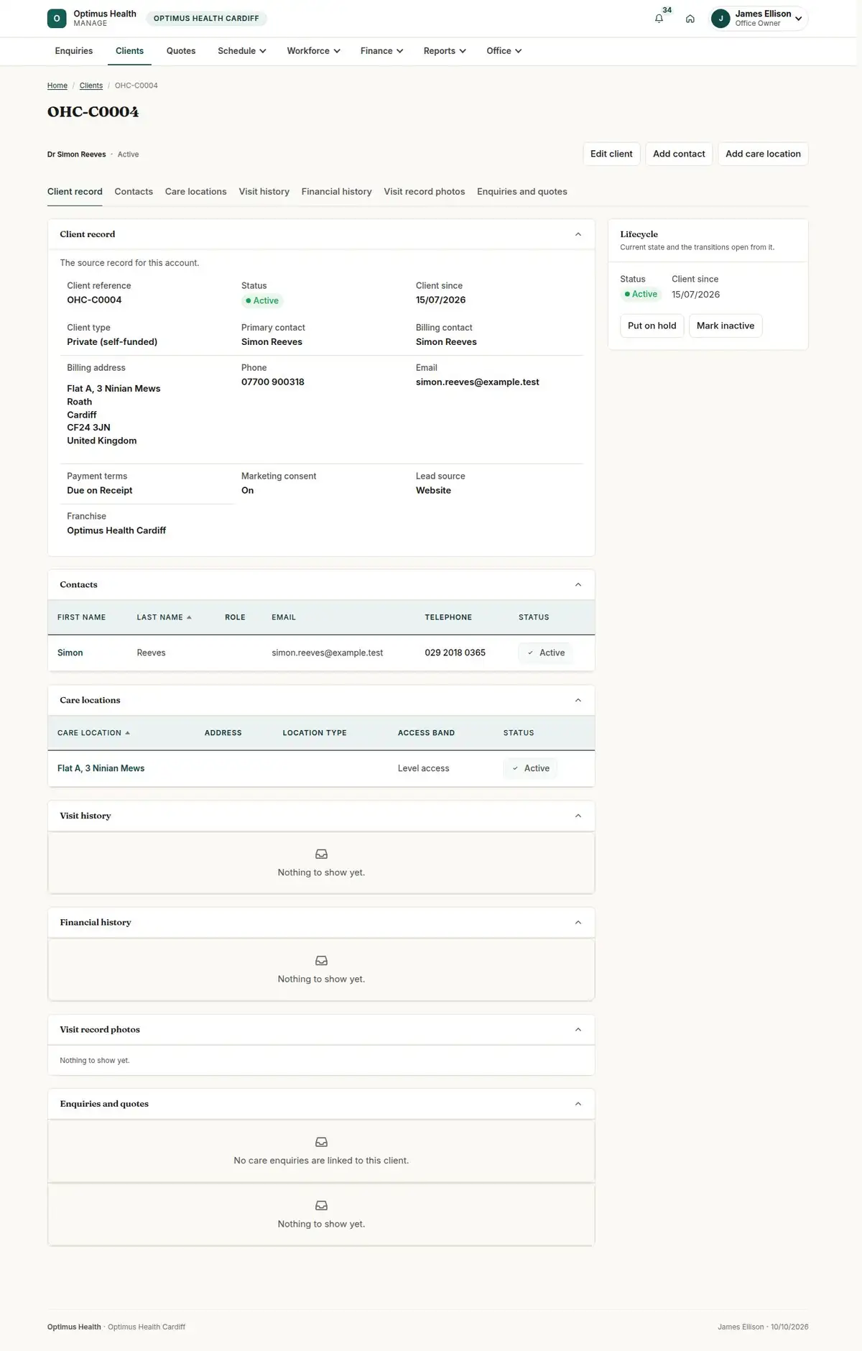
Task: Sort by Care Location column header
Action: coord(94,733)
